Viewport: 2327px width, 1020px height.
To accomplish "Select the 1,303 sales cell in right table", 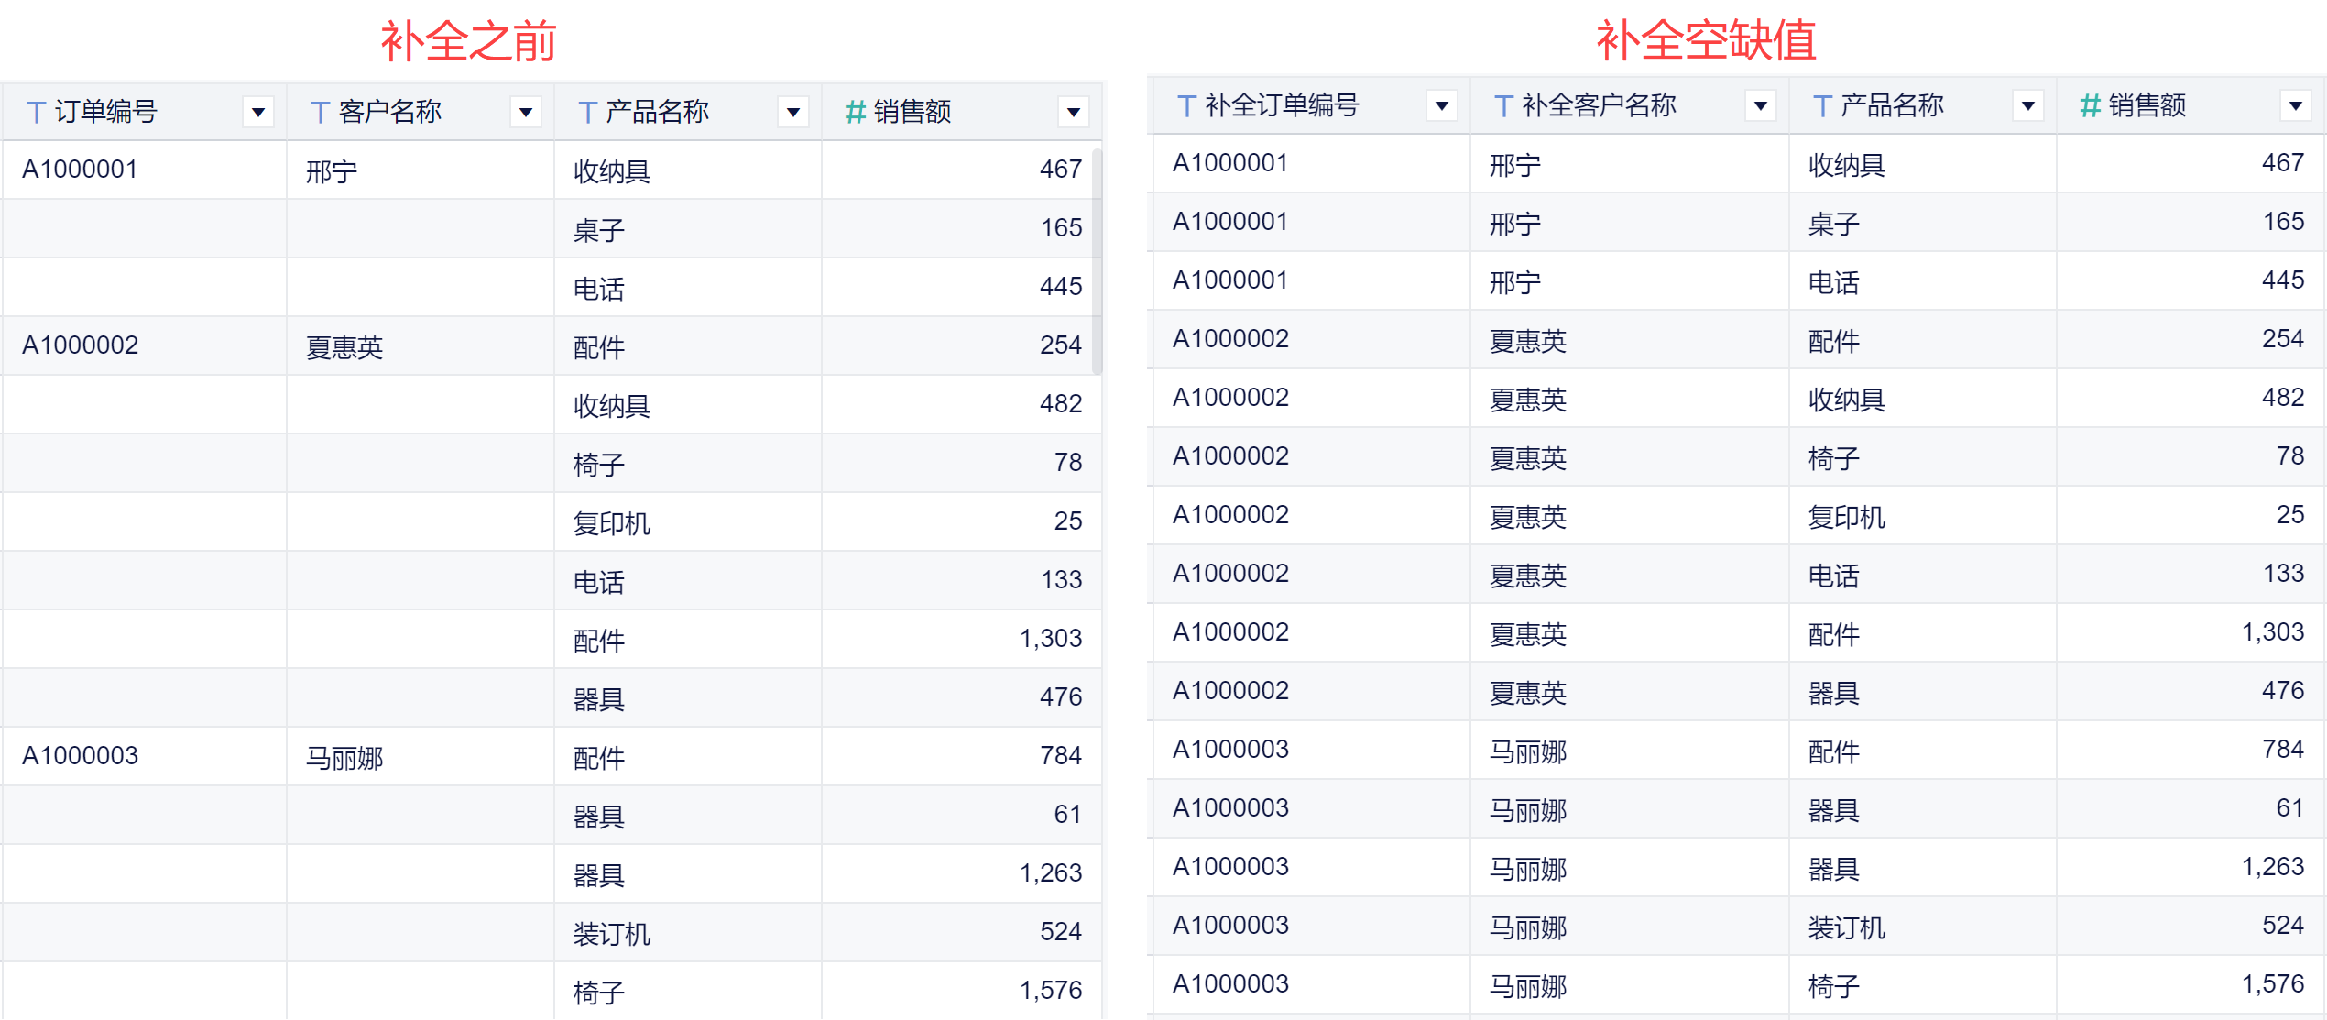I will (x=2272, y=632).
